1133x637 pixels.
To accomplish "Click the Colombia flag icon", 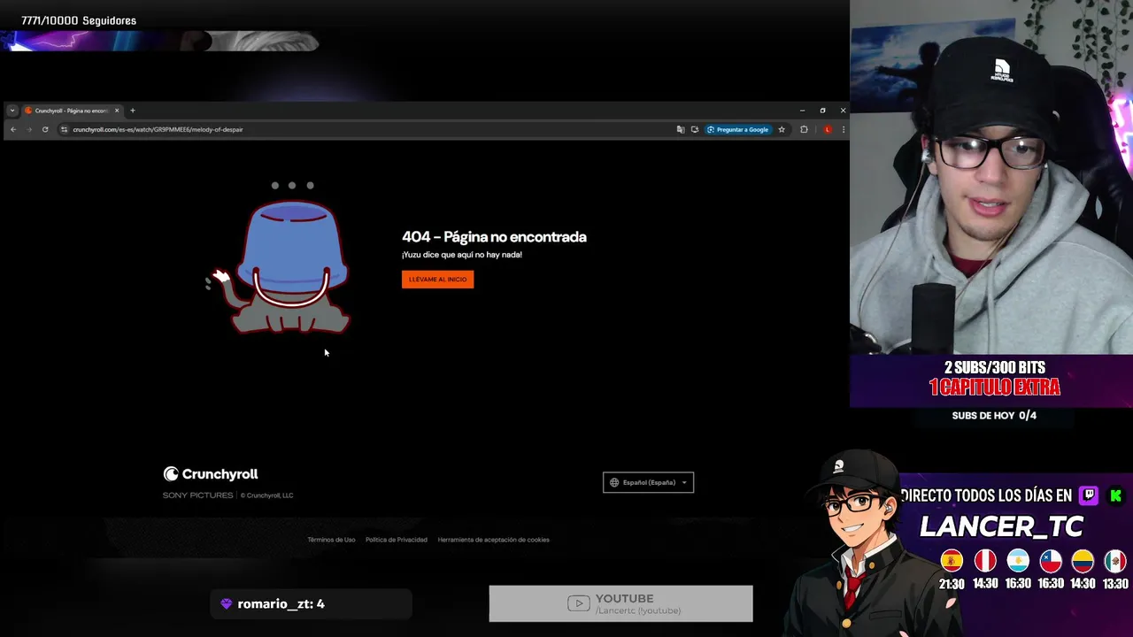I will (1083, 561).
